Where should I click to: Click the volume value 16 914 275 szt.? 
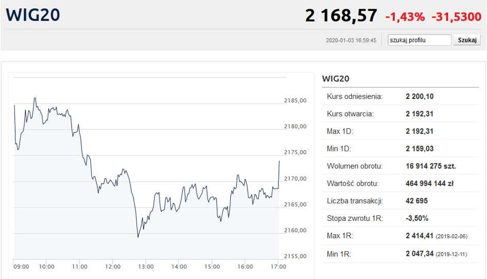[431, 166]
